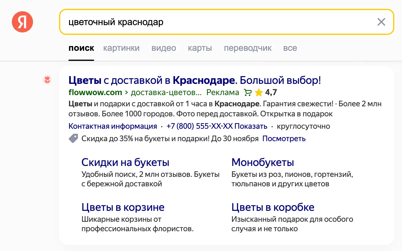Screen dimensions: 402x251
Task: Click the green shopping cart icon
Action: pyautogui.click(x=248, y=93)
